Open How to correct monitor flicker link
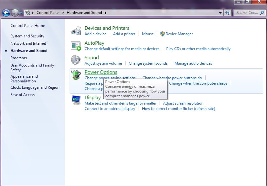 tap(179, 109)
